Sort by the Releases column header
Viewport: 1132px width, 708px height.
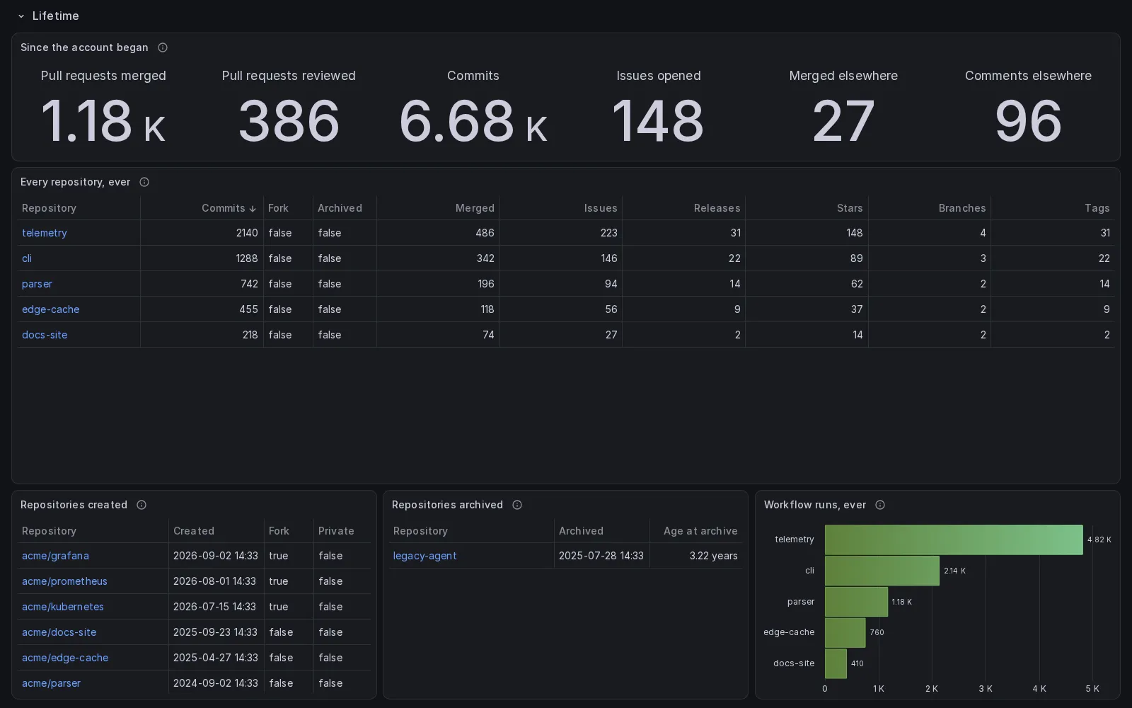pos(717,208)
